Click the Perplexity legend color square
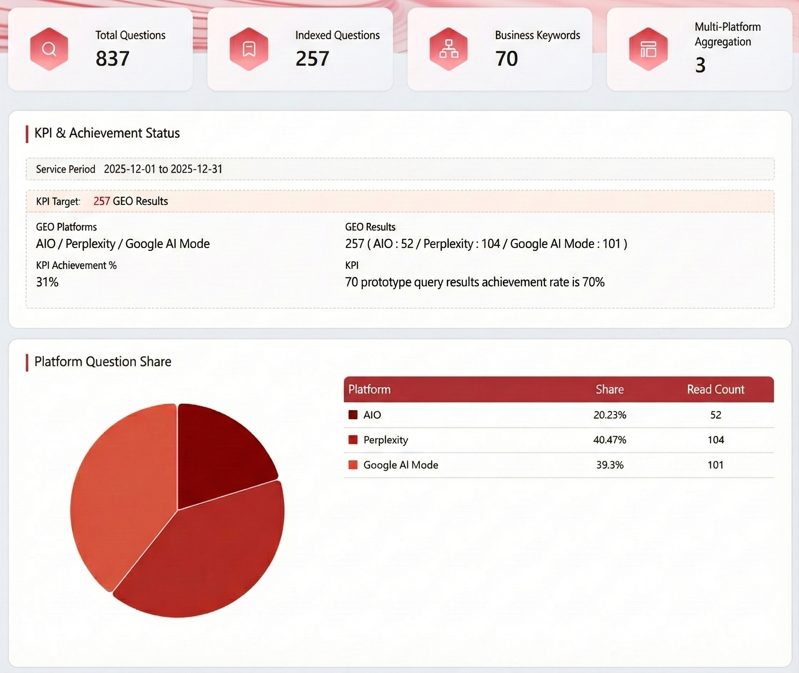Screen dimensions: 799x673 (x=353, y=440)
